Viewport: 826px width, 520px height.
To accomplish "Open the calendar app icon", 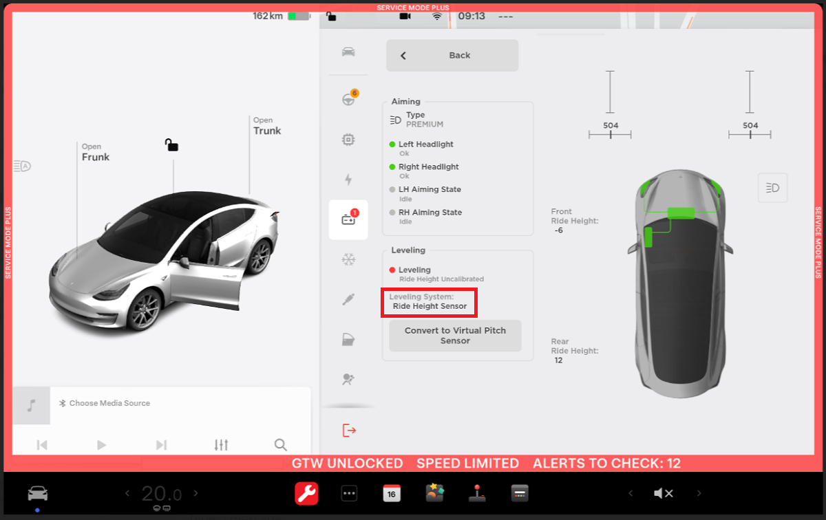I will [392, 493].
